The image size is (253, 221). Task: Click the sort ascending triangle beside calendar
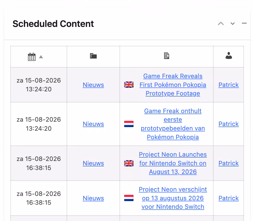(x=41, y=57)
